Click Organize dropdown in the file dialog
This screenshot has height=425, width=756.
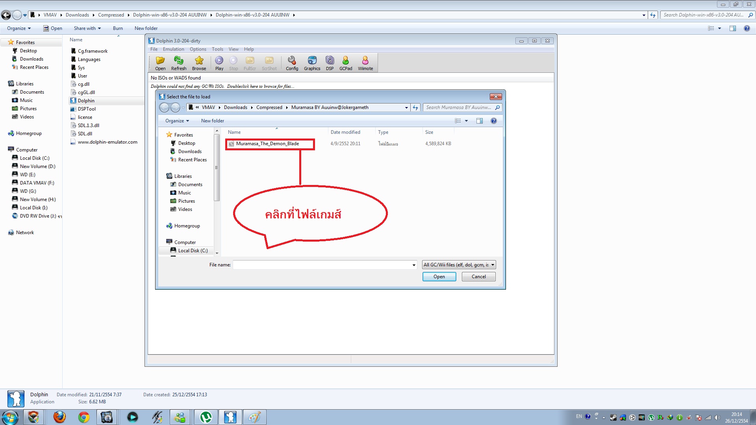pos(177,121)
